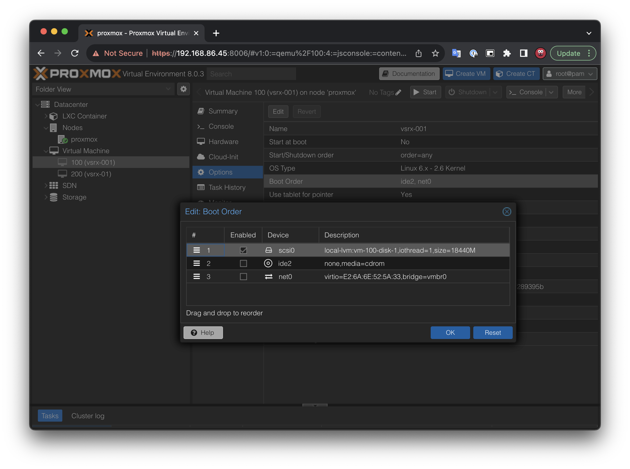Open the Hardware section
This screenshot has height=469, width=630.
(223, 142)
